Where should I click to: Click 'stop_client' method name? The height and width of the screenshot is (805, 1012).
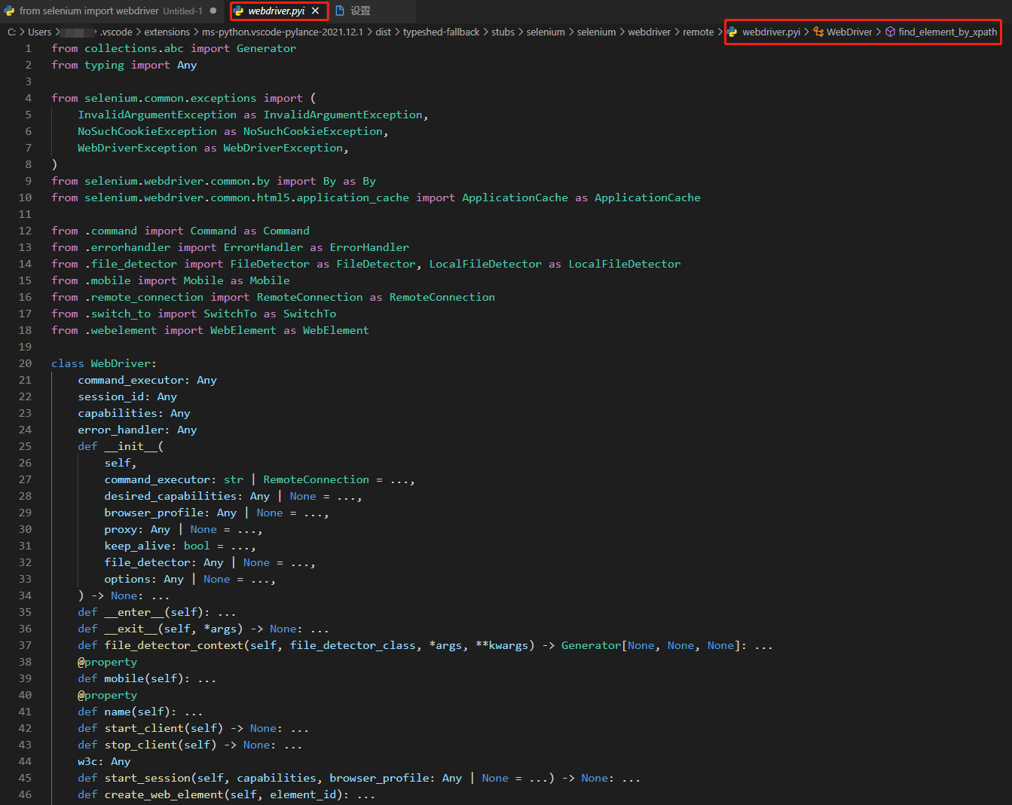pos(141,745)
